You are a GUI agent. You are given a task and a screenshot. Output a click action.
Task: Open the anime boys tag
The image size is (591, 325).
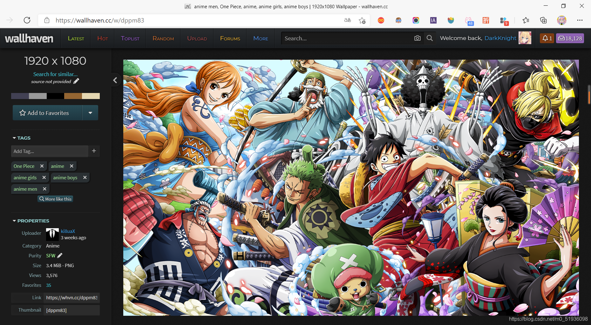65,177
